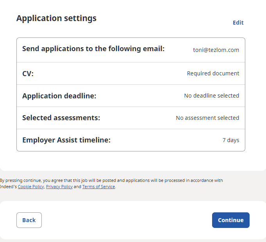The width and height of the screenshot is (266, 242).
Task: Click the word 'Indeed's' in the disclaimer
Action: (x=8, y=187)
